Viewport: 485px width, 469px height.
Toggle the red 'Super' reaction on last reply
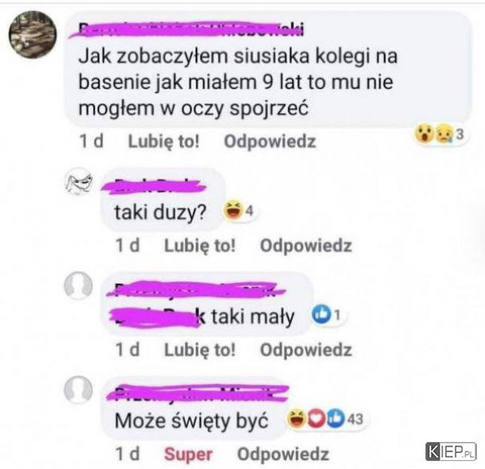188,454
